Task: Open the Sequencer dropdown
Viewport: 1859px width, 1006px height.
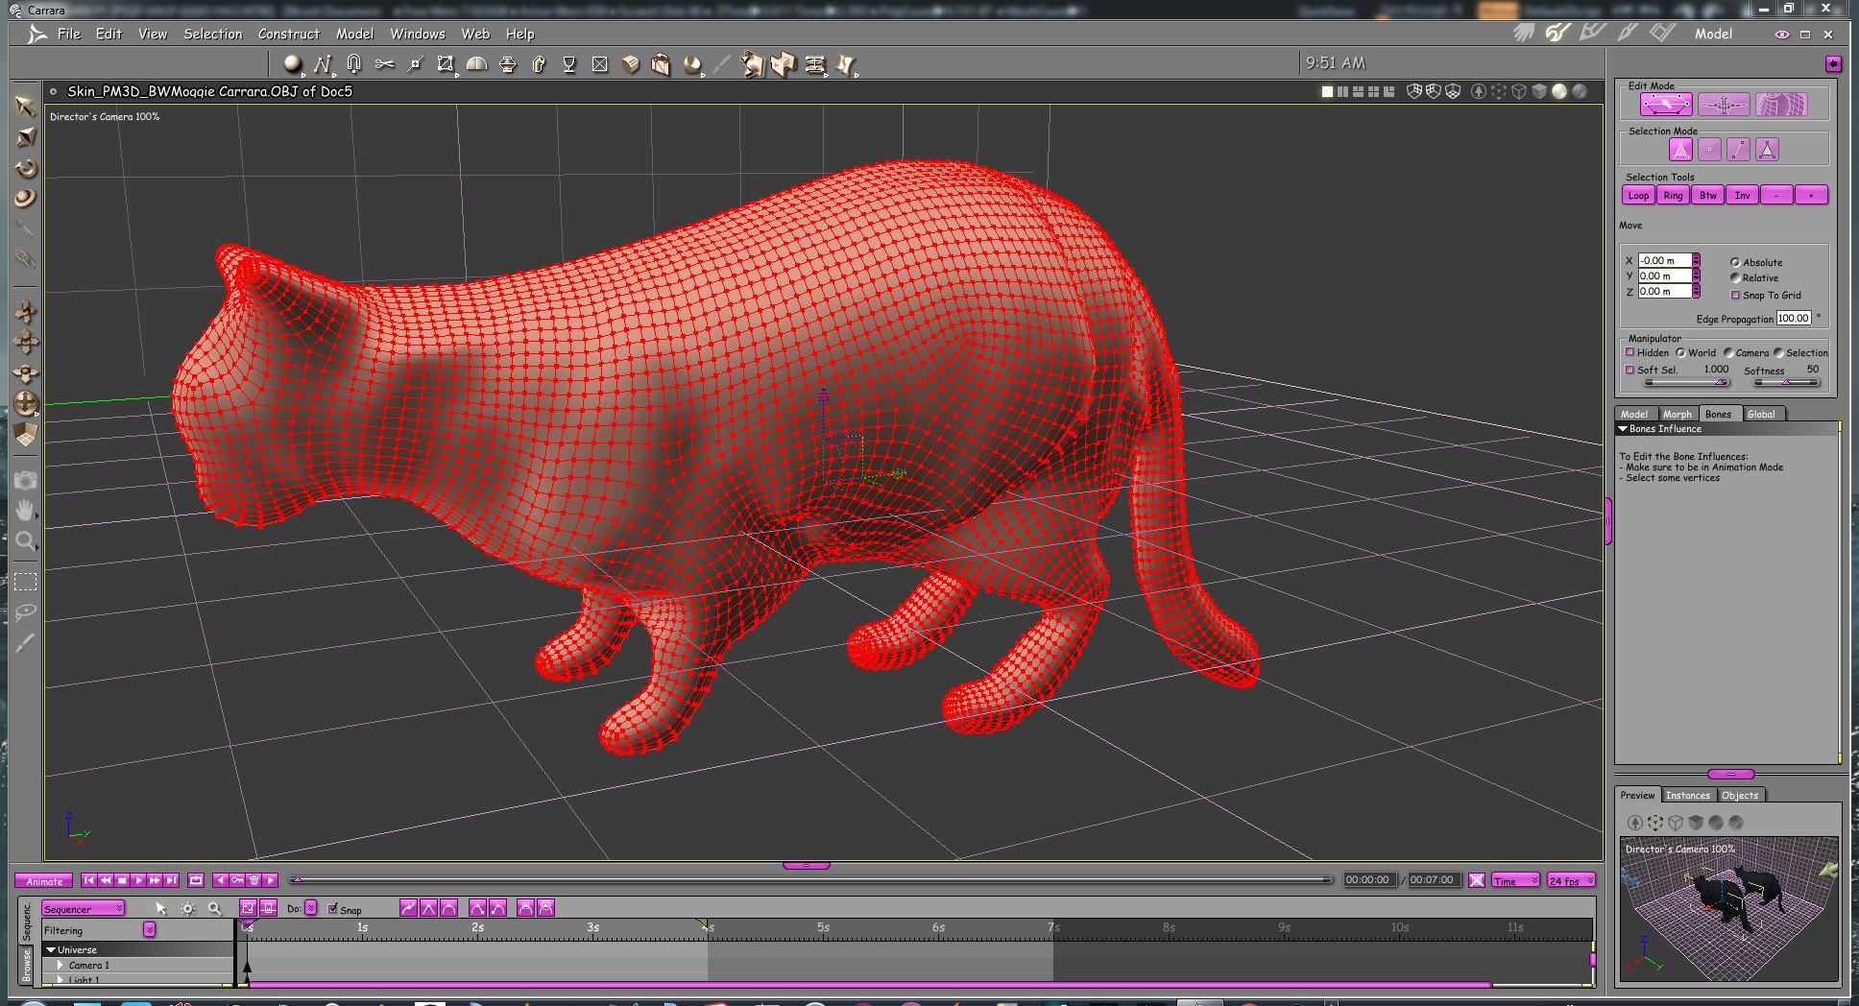Action: (x=84, y=908)
